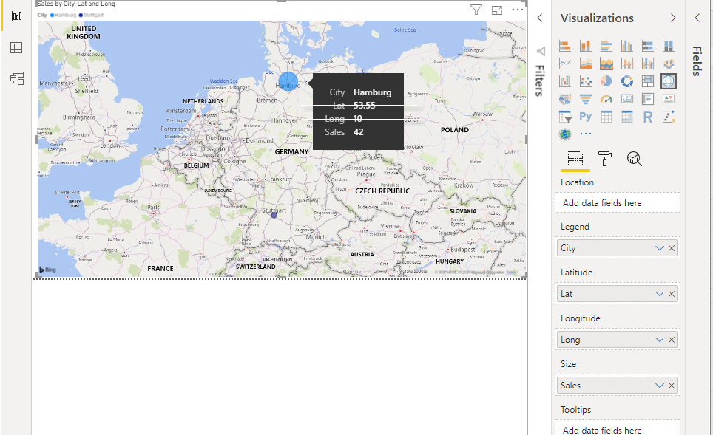Image resolution: width=713 pixels, height=435 pixels.
Task: Choose the Key influencers visual
Action: point(669,117)
